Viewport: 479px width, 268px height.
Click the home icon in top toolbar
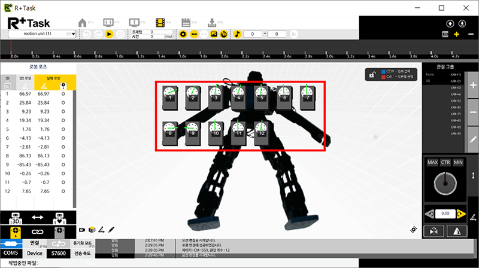[x=83, y=23]
